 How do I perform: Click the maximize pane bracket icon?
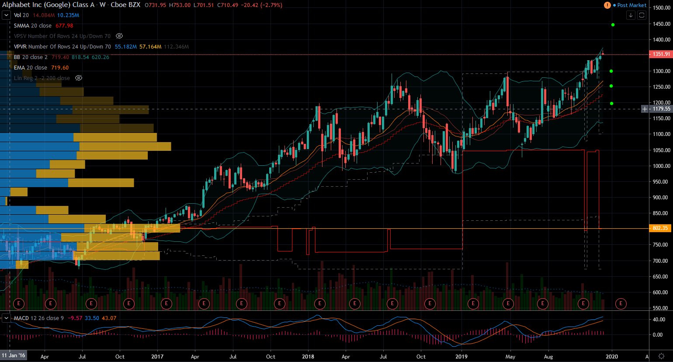tap(642, 15)
